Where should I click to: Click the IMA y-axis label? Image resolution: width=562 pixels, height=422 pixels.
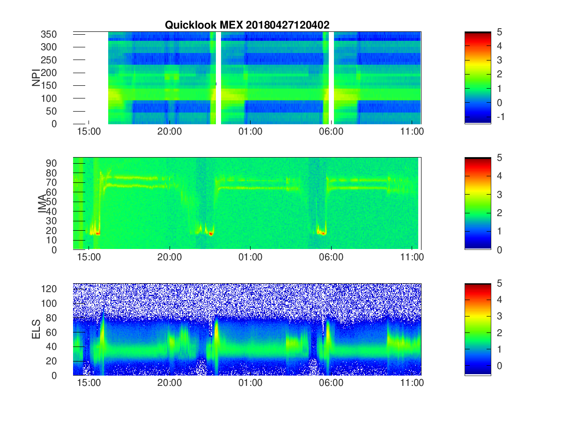click(x=42, y=203)
